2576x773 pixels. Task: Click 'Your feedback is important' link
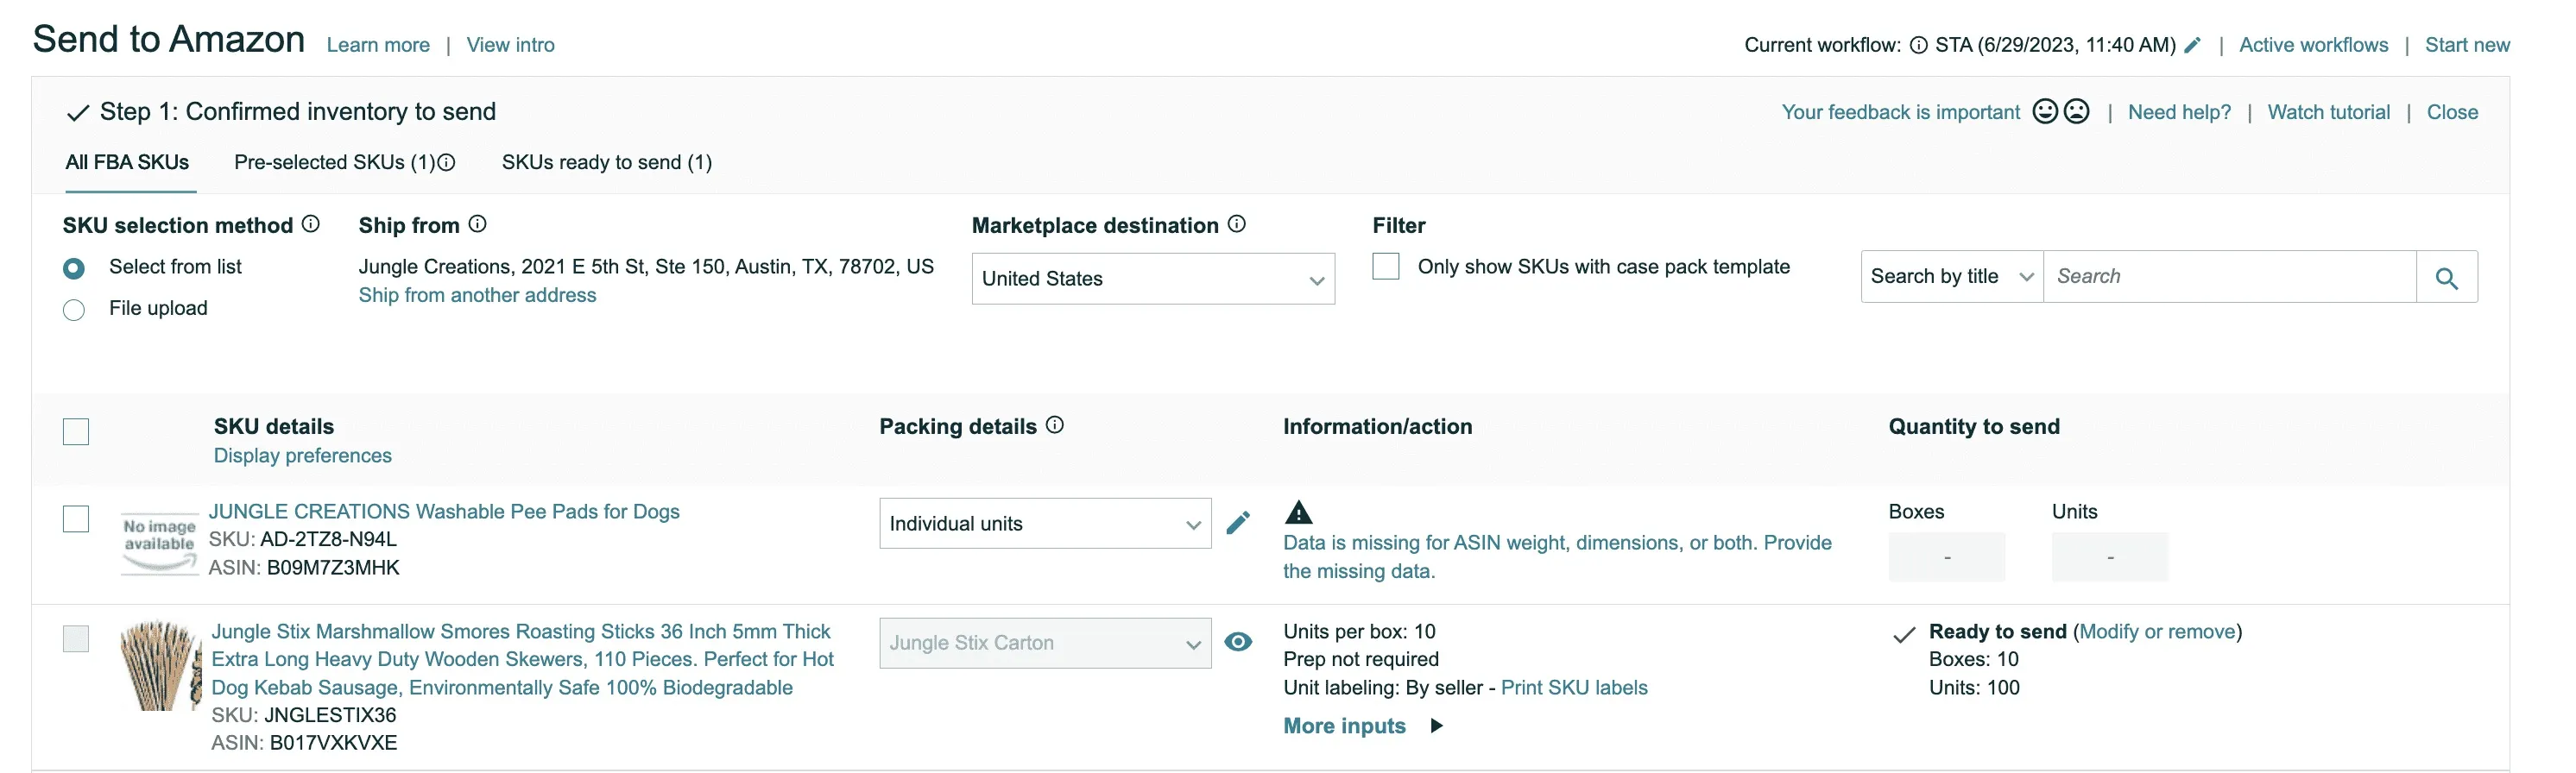click(1900, 112)
